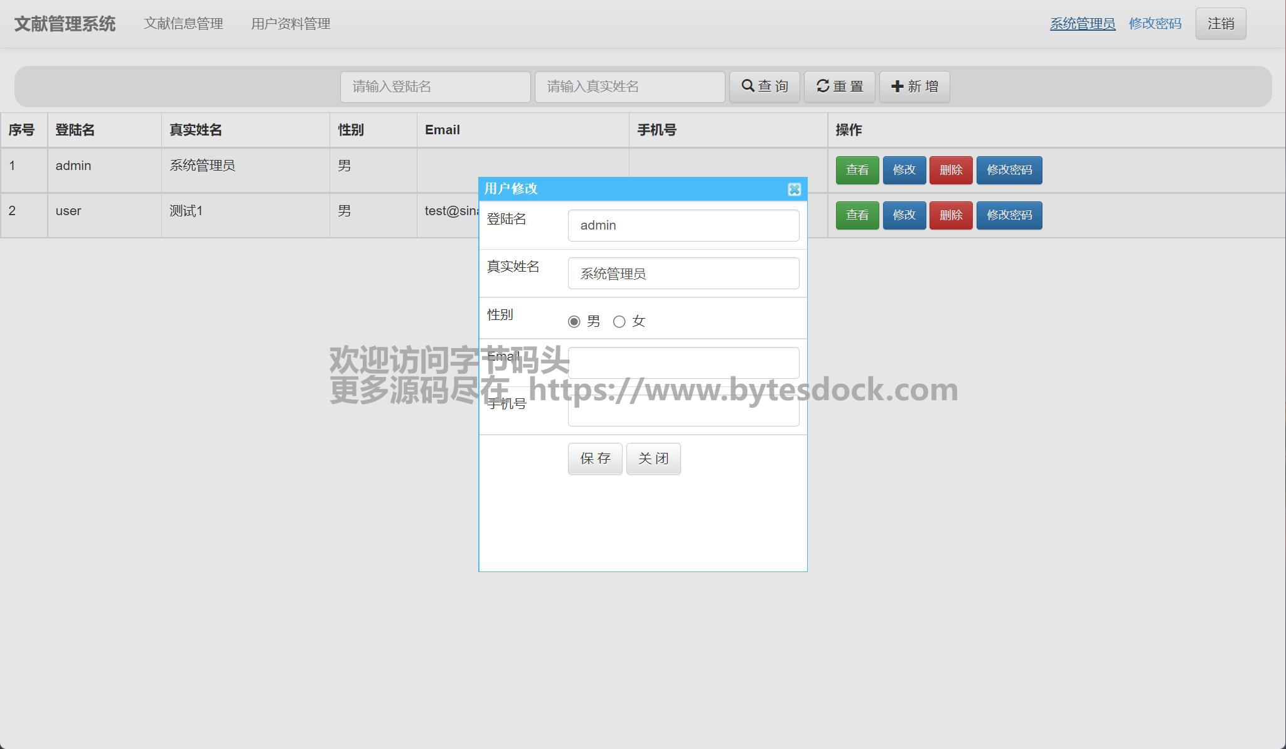Focus the 登陆名 field in dialog
Viewport: 1286px width, 749px height.
[x=683, y=226]
